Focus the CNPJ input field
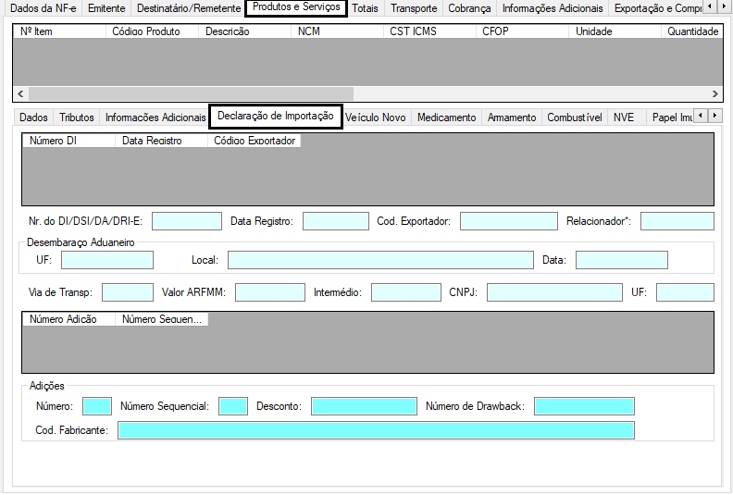Viewport: 733px width, 495px height. click(x=555, y=292)
